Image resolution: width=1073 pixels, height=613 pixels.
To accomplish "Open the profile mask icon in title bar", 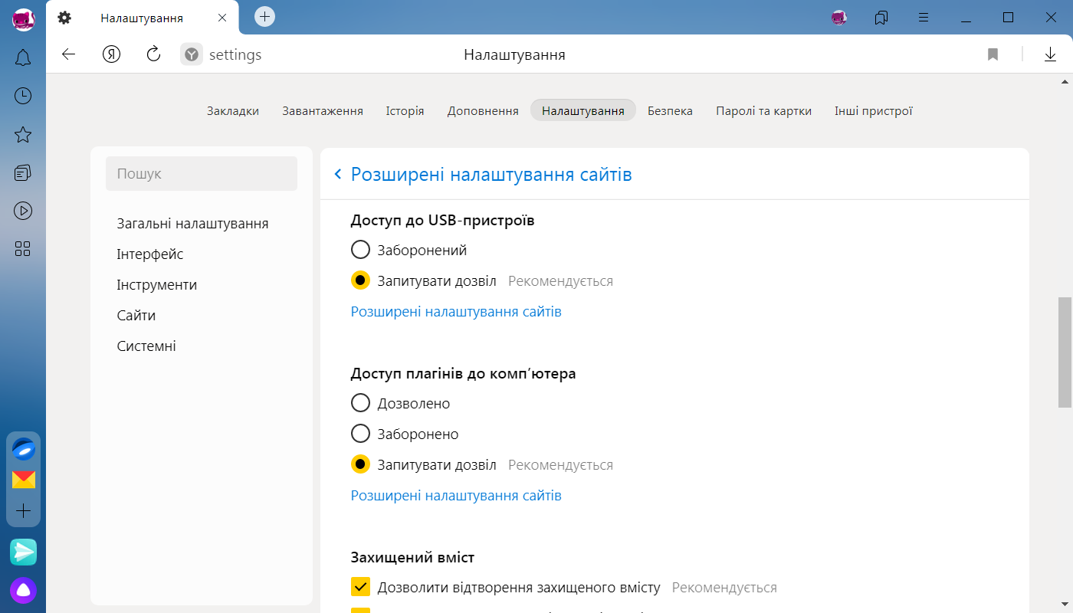I will [839, 17].
